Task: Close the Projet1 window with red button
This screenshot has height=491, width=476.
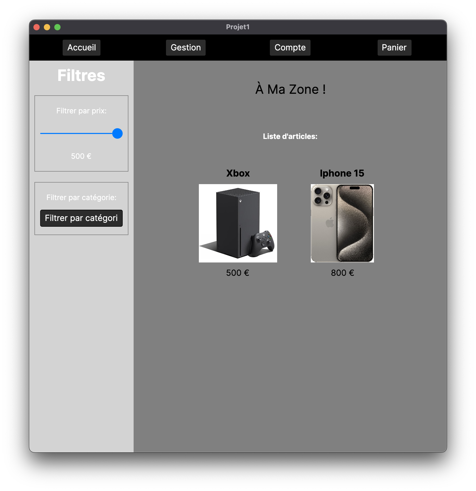Action: [37, 27]
